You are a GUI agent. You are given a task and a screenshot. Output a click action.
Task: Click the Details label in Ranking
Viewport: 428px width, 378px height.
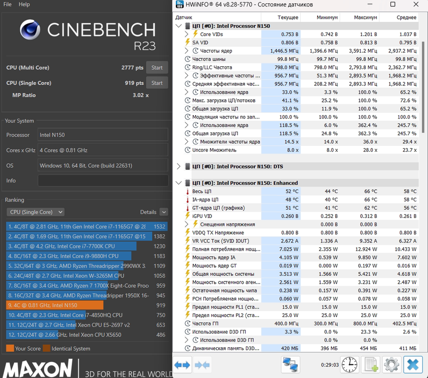[148, 212]
